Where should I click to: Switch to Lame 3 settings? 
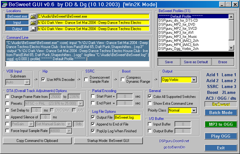229,86
